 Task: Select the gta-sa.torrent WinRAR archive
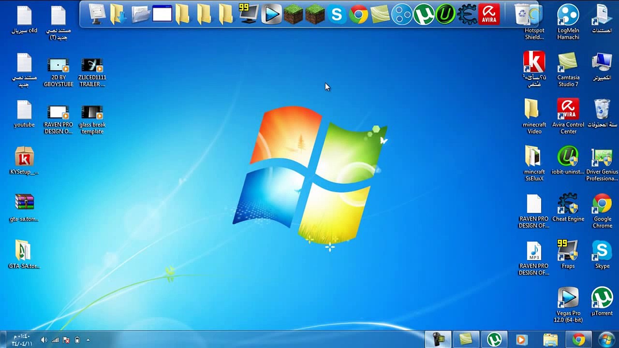point(24,208)
